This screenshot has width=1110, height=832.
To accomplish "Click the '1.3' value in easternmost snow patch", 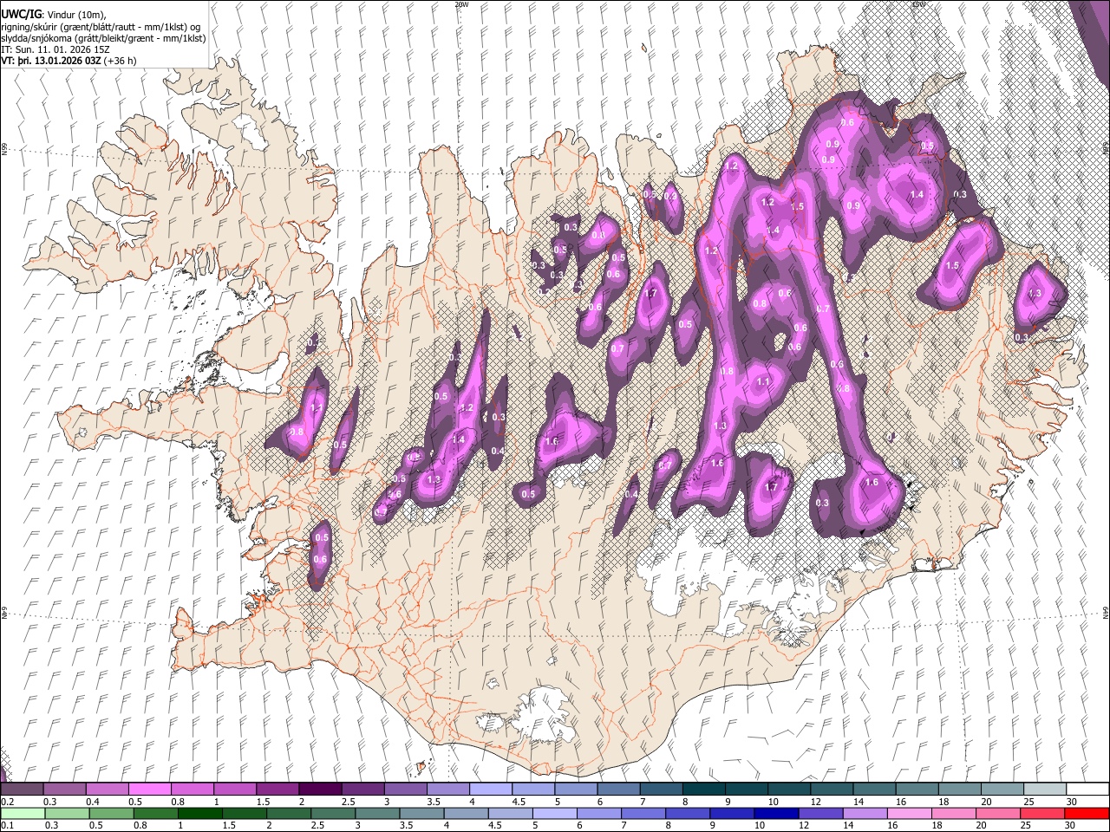I will coord(1034,294).
